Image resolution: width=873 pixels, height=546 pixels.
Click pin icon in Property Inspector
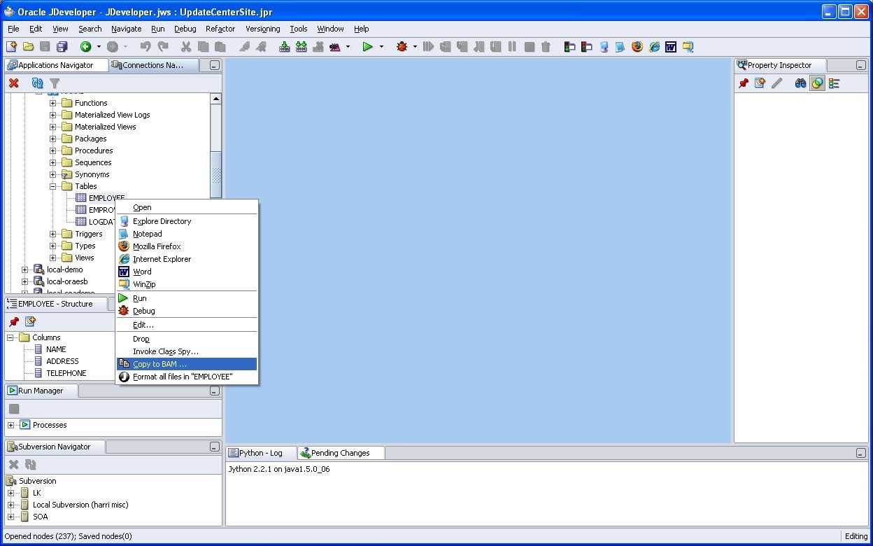click(744, 83)
